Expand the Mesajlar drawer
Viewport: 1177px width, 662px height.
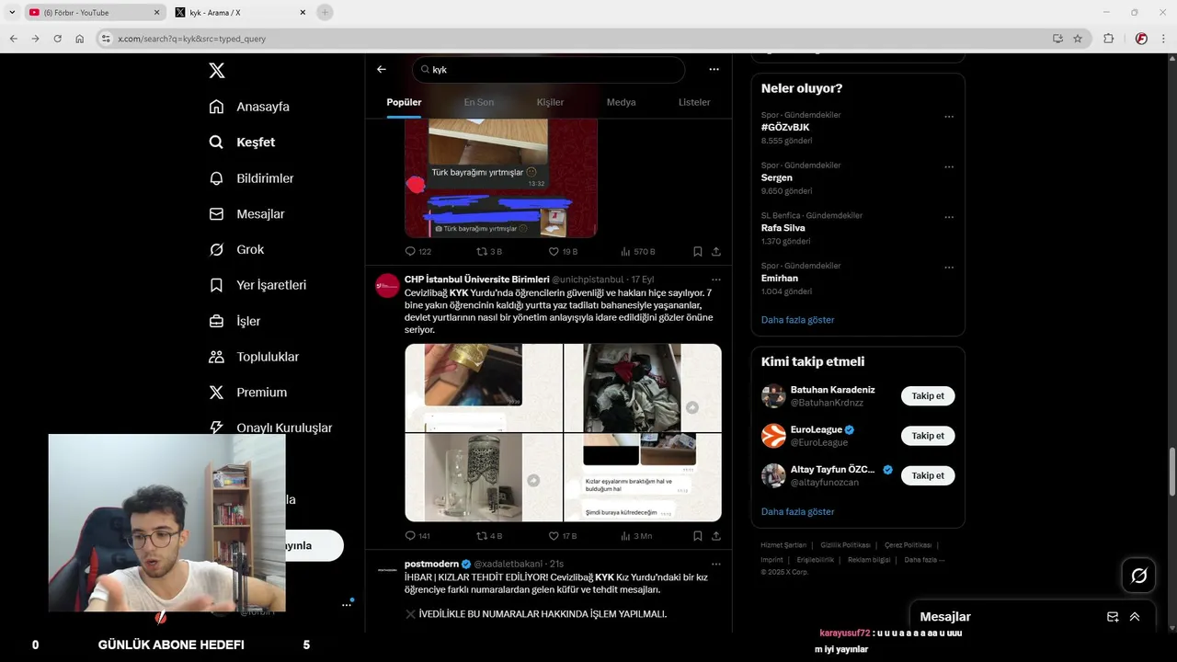coord(1135,617)
